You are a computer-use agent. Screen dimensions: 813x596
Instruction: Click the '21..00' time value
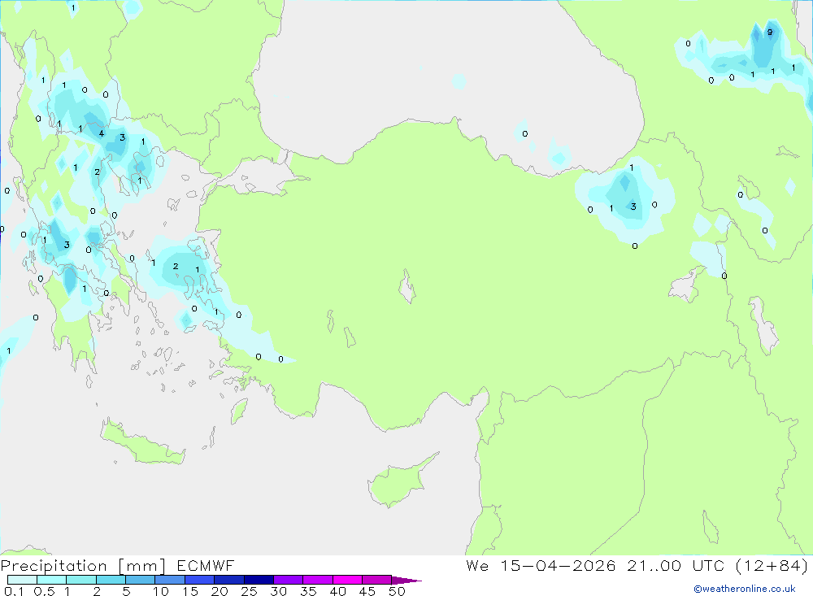pos(654,565)
